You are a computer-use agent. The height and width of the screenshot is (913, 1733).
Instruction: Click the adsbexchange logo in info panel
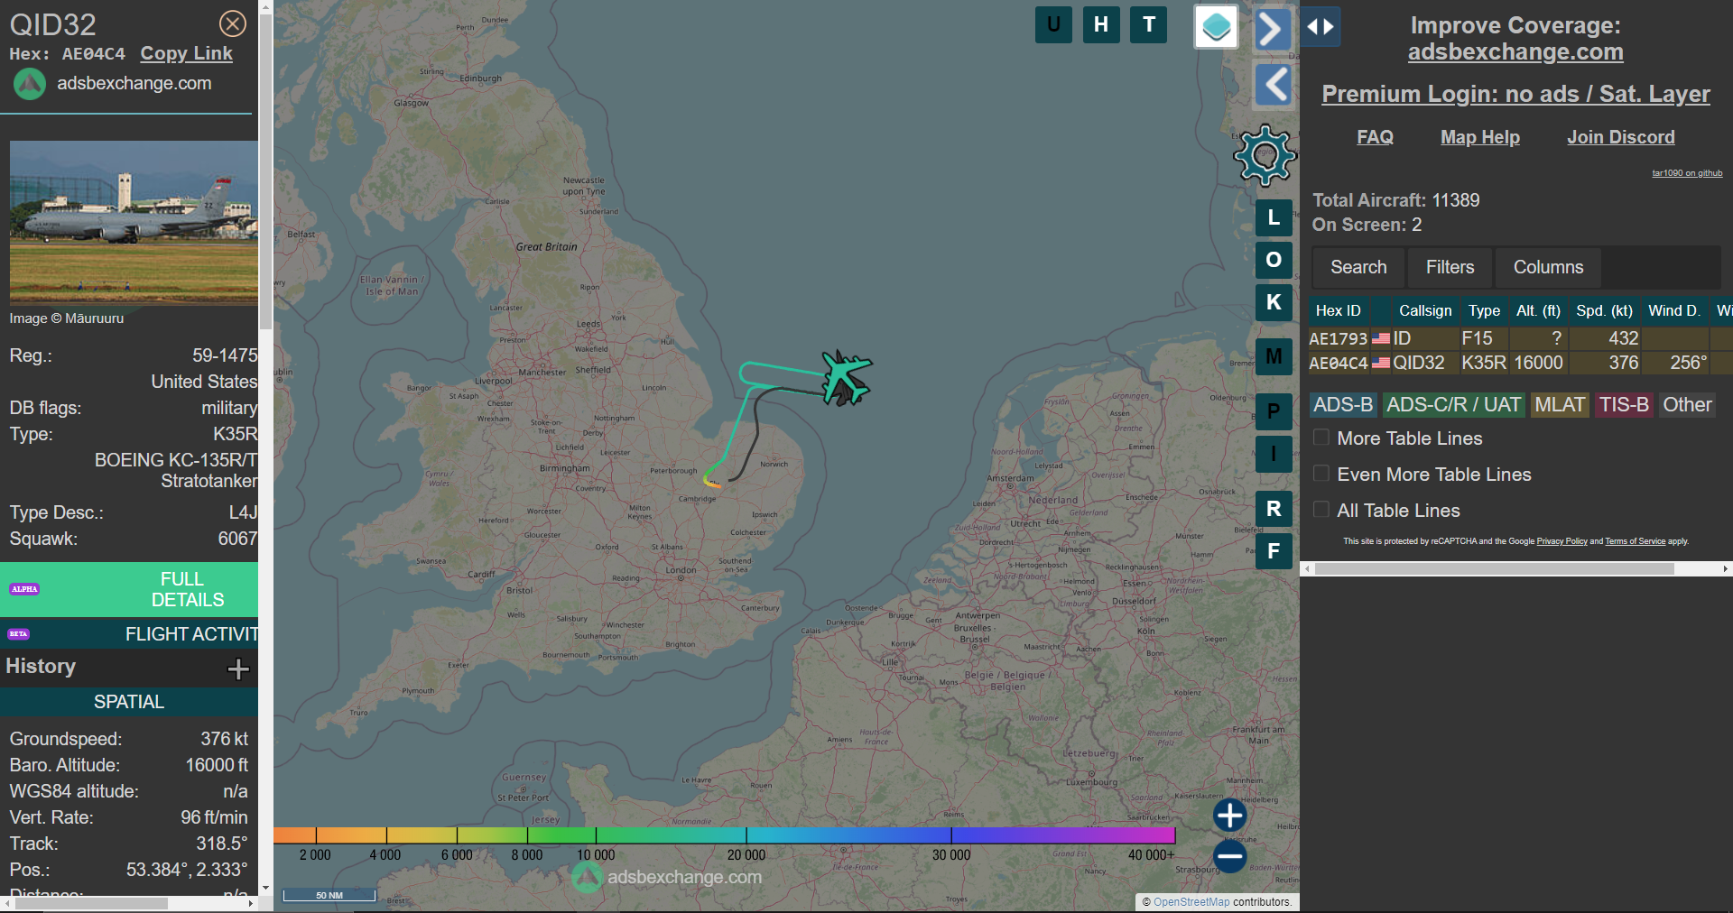(29, 84)
